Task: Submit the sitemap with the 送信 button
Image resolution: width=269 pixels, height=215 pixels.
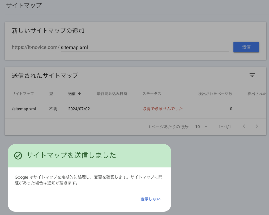Action: (246, 47)
